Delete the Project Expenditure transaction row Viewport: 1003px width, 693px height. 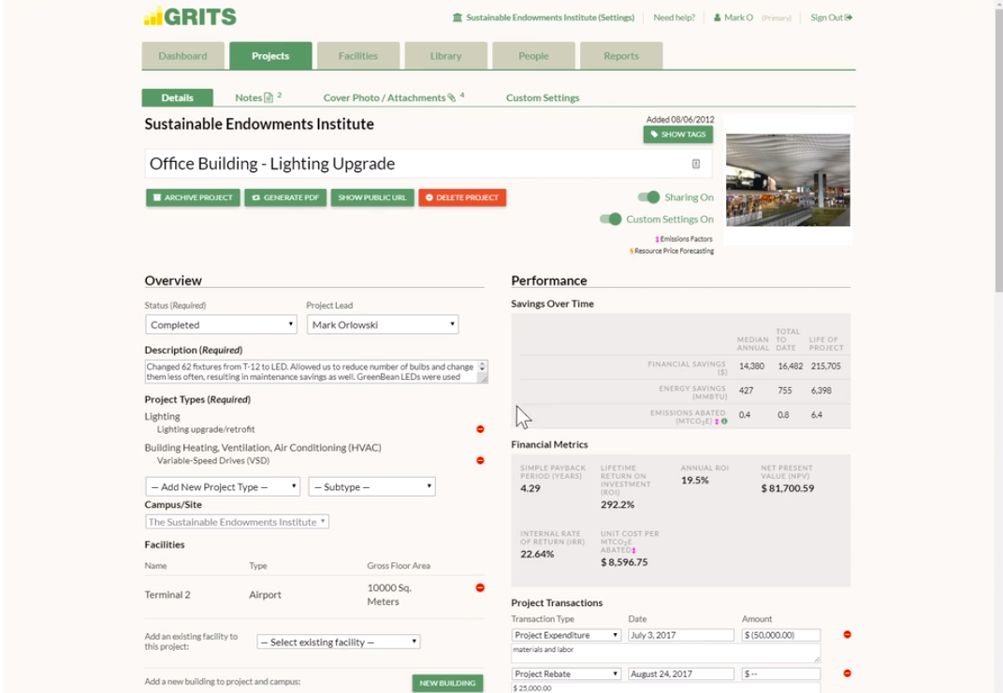[847, 635]
